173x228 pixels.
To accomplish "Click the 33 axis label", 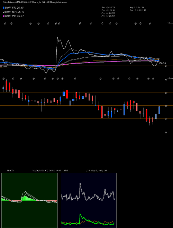I will [x=166, y=66].
